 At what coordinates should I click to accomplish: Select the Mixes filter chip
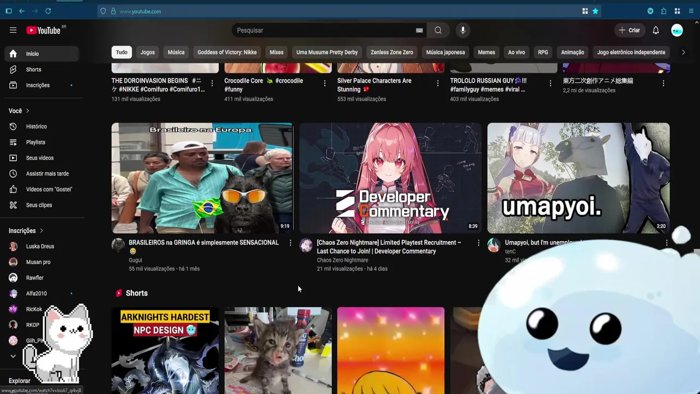click(277, 53)
